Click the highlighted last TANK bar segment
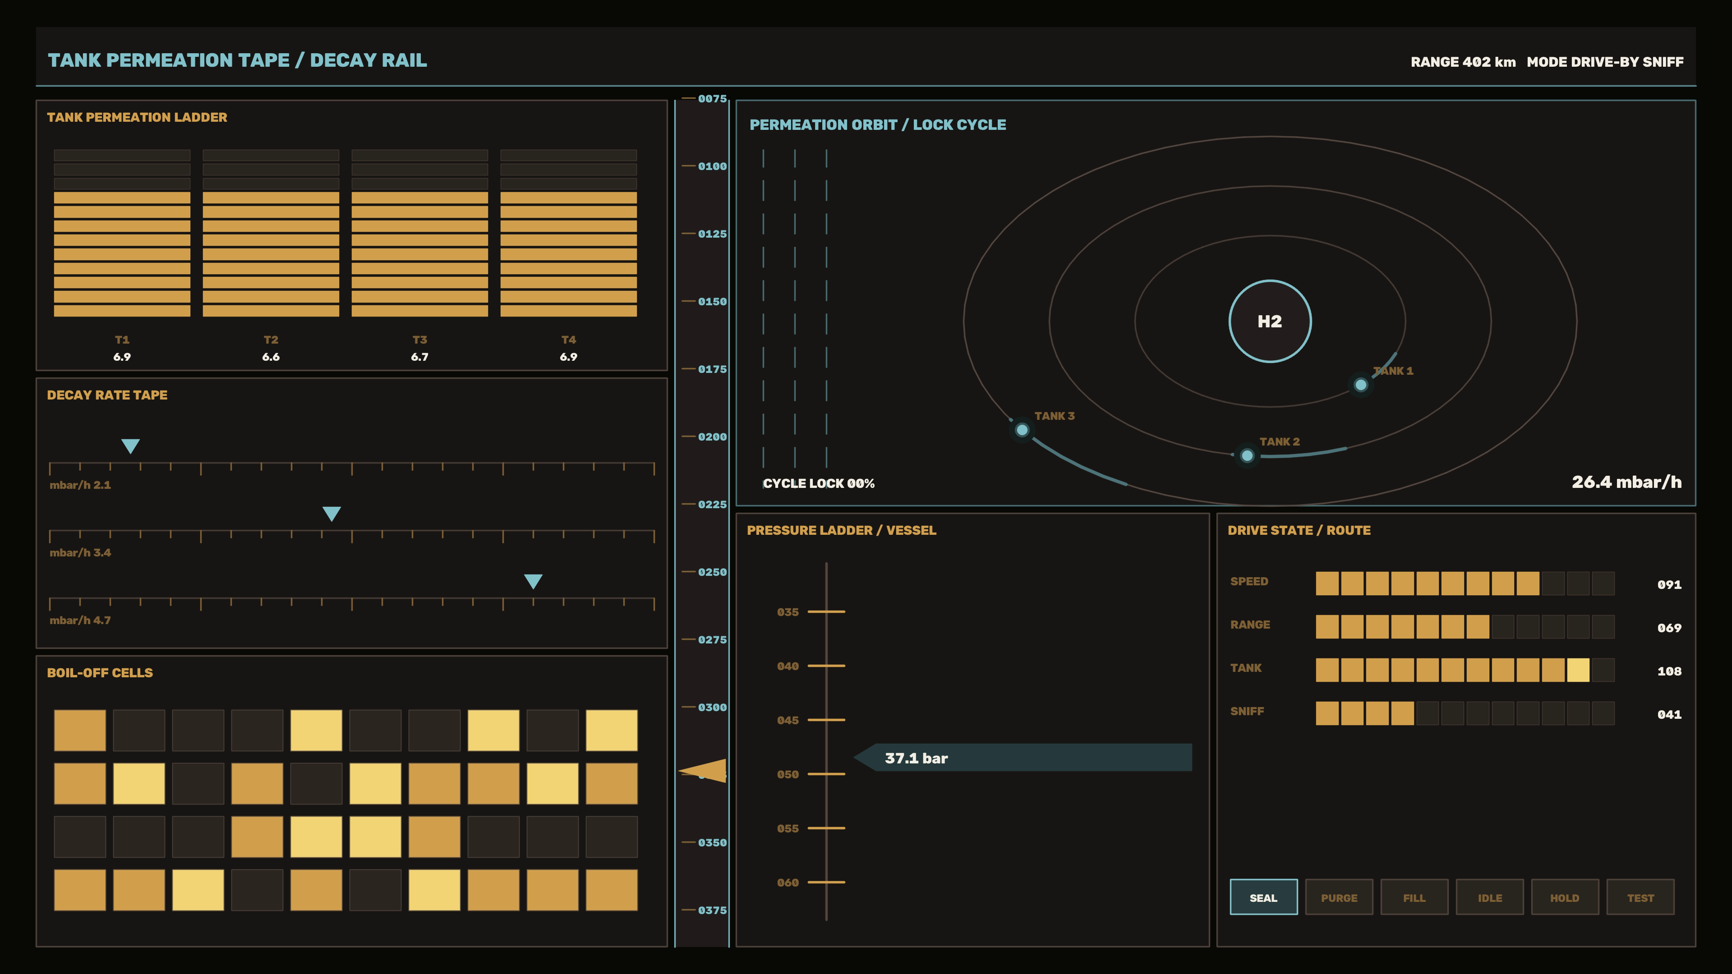Image resolution: width=1732 pixels, height=974 pixels. pyautogui.click(x=1577, y=670)
